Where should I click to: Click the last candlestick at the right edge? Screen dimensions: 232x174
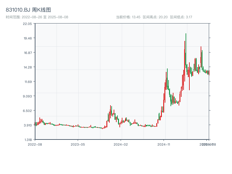[x=209, y=73]
